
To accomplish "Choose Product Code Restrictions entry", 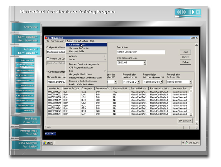I will point(86,84).
